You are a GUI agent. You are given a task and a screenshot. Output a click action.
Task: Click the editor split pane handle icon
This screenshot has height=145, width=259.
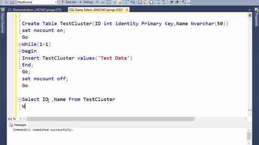(x=250, y=15)
